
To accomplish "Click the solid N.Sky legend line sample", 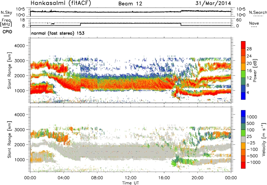I will point(6,16).
